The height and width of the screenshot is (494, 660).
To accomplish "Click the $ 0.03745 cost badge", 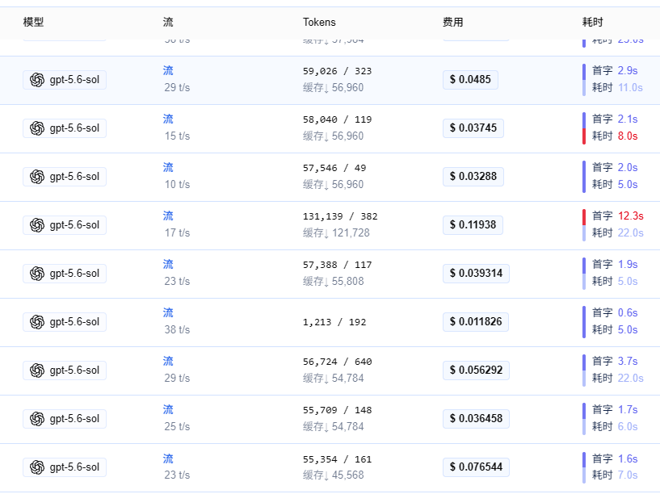I will tap(473, 128).
